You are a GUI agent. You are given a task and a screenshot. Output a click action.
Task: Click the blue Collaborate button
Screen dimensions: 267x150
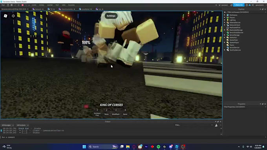click(x=239, y=5)
